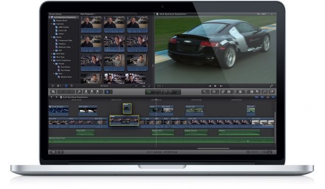325x189 pixels.
Task: Open the Inspector from the toolbar
Action: 265,92
